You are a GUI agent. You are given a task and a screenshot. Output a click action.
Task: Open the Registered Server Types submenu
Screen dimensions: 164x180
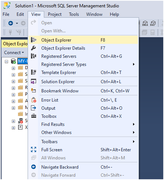(x=83, y=64)
